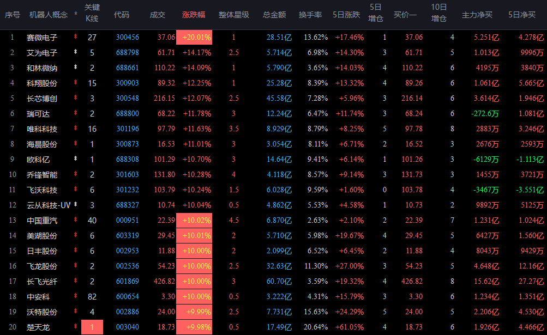Click the highlighted +10.02% change cell
Viewport: 547px width, 335px height.
coord(194,220)
